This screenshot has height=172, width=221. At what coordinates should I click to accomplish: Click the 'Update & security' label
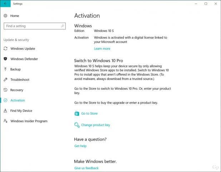point(16,40)
